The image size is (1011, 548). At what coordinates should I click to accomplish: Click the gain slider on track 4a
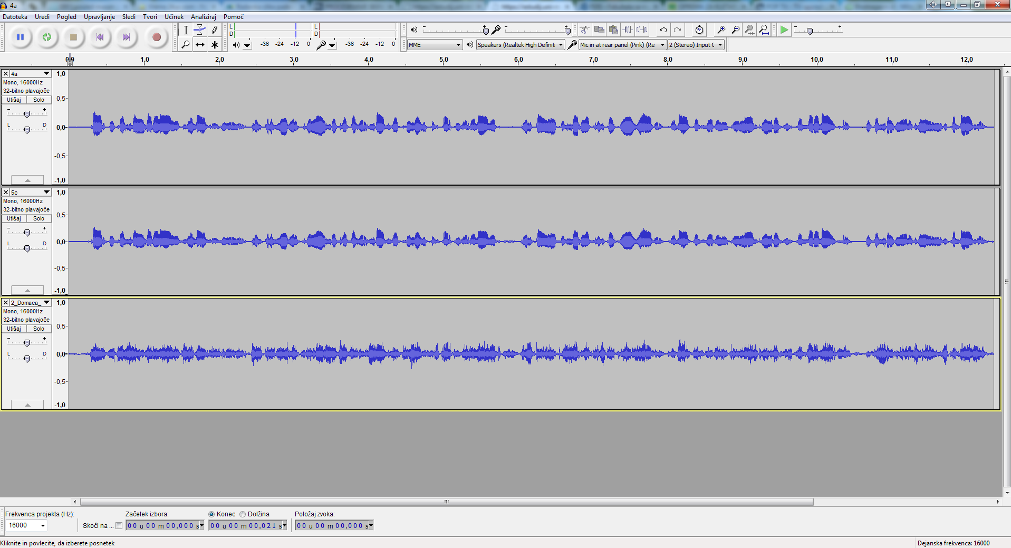click(27, 114)
